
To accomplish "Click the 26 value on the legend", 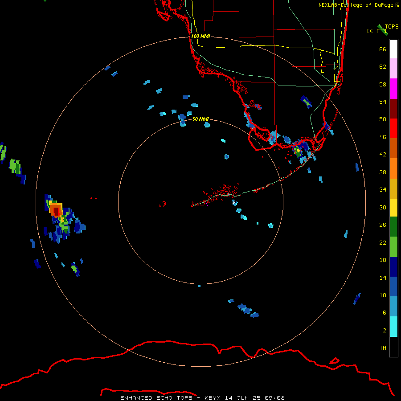I will pos(383,225).
